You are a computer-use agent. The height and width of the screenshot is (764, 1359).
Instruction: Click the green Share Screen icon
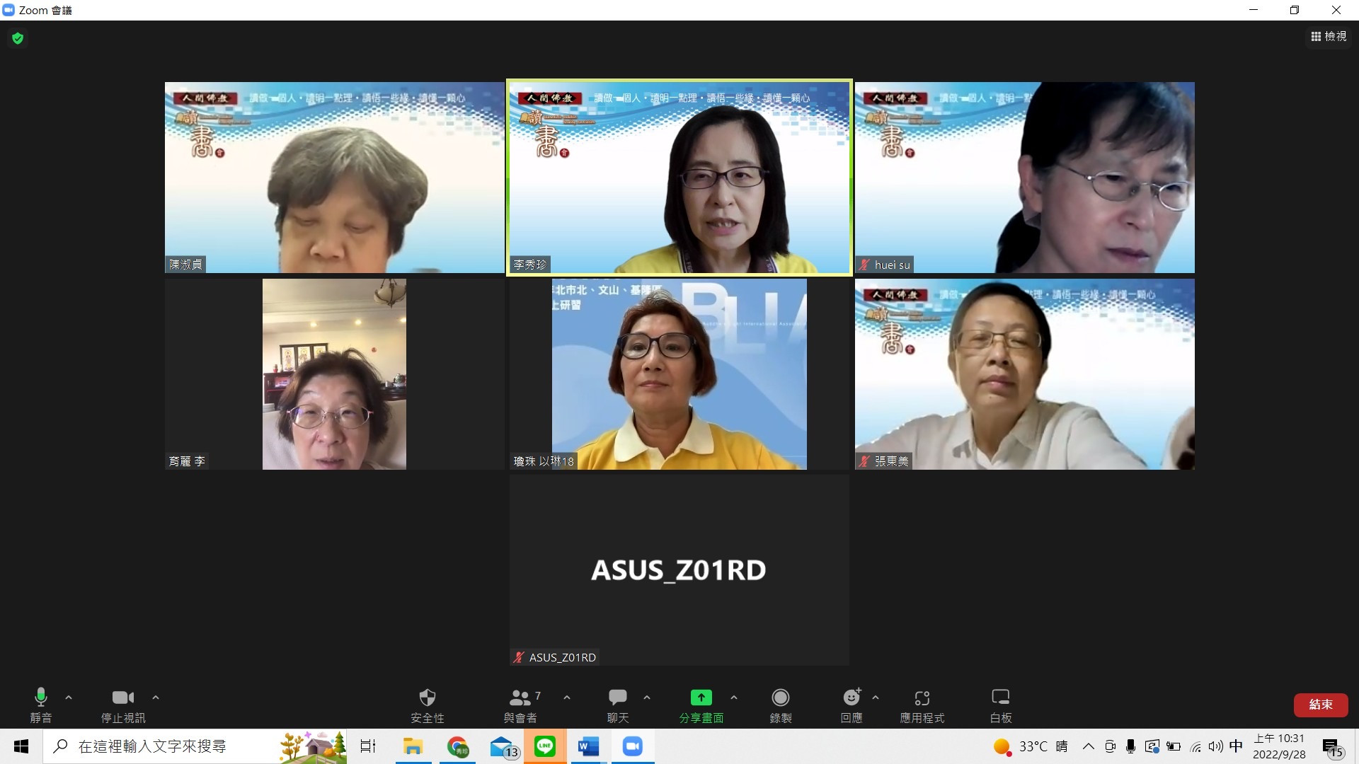pyautogui.click(x=701, y=698)
